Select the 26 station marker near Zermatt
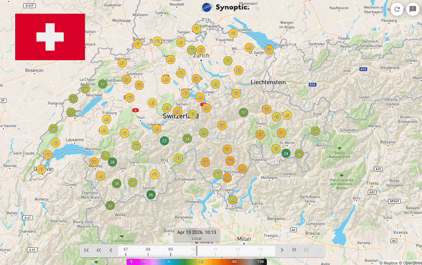 tap(151, 195)
